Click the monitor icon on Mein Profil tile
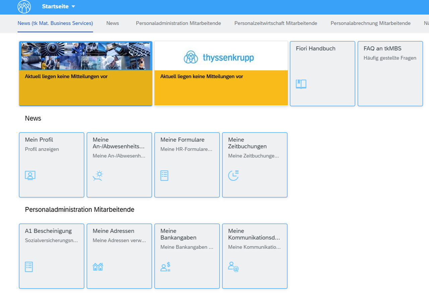The height and width of the screenshot is (296, 429). tap(30, 175)
